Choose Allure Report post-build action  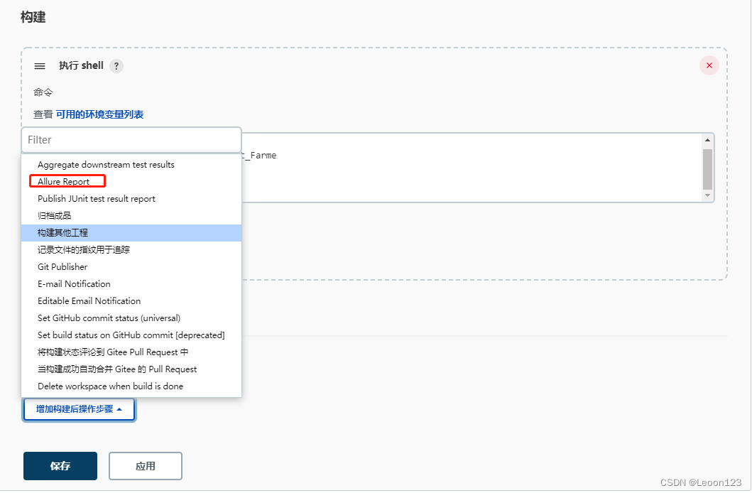(x=131, y=182)
